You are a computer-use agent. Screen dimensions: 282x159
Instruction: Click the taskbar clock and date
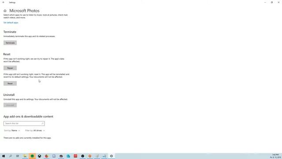(275, 156)
